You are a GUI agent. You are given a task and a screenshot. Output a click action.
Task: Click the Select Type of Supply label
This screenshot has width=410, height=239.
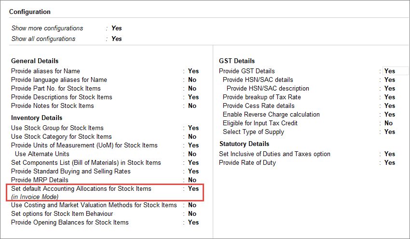[253, 132]
